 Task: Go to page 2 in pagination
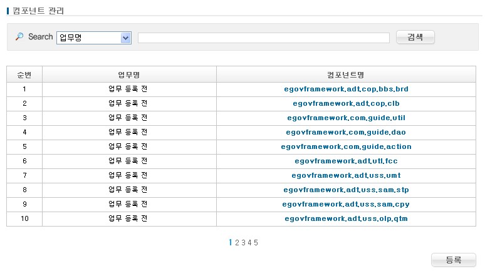click(237, 243)
